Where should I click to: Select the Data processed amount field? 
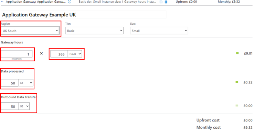click(10, 83)
